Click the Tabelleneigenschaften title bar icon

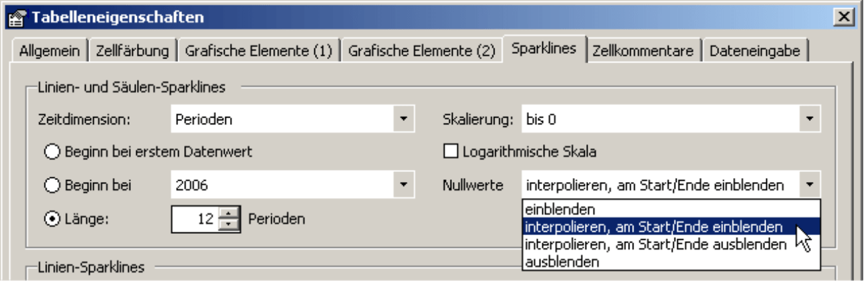pyautogui.click(x=15, y=18)
